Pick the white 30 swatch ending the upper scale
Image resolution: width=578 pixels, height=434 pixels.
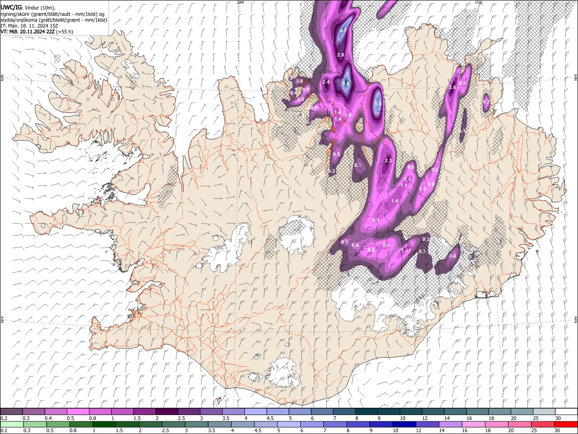567,412
